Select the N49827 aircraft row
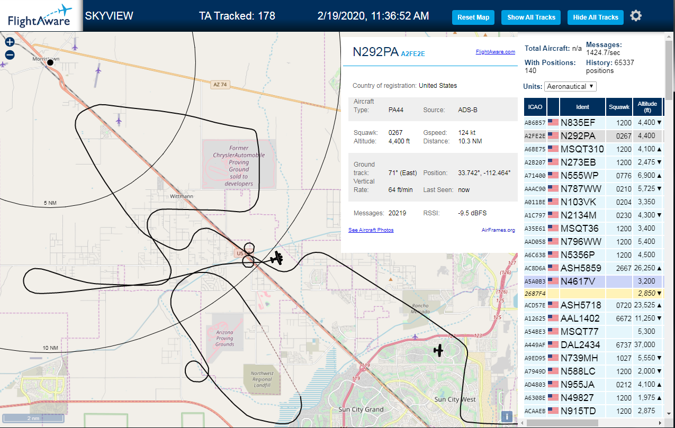The height and width of the screenshot is (428, 675). pyautogui.click(x=593, y=398)
